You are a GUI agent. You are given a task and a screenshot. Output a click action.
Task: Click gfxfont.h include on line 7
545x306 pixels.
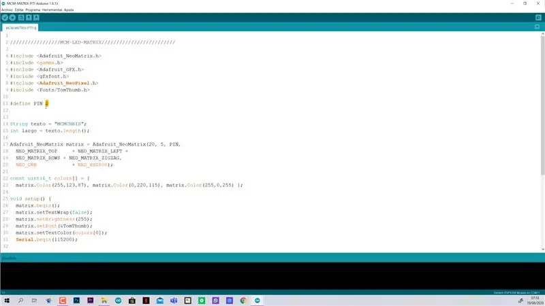click(x=53, y=76)
